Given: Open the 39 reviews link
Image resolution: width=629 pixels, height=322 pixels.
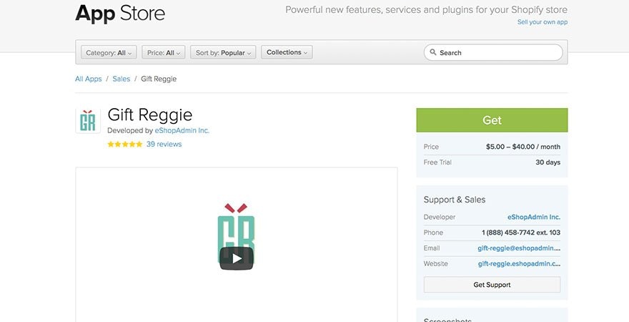Looking at the screenshot, I should coord(164,145).
